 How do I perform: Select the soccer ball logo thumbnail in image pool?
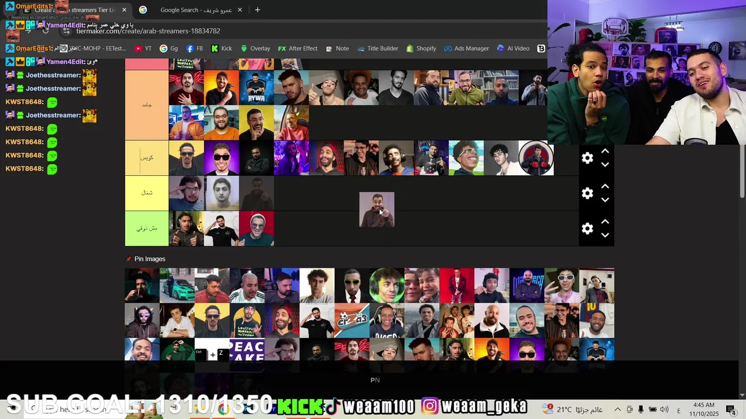tap(352, 321)
